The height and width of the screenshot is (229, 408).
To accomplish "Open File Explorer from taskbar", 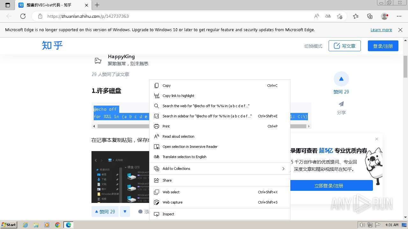I will 36,225.
